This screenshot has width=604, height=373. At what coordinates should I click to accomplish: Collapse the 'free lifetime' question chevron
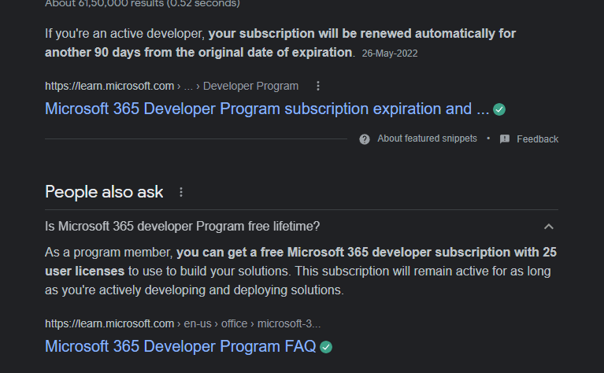click(x=549, y=227)
